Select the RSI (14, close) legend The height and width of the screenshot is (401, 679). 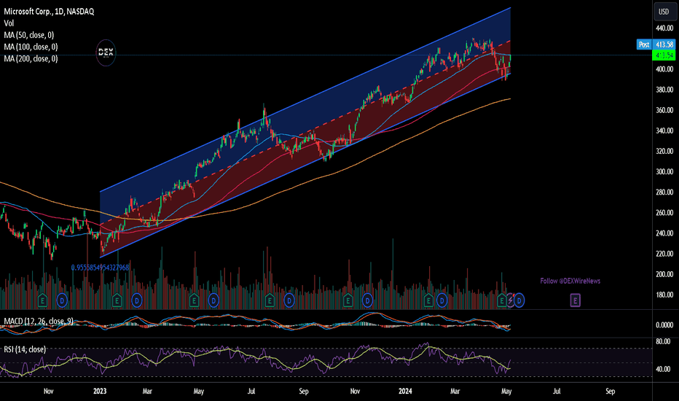point(25,349)
